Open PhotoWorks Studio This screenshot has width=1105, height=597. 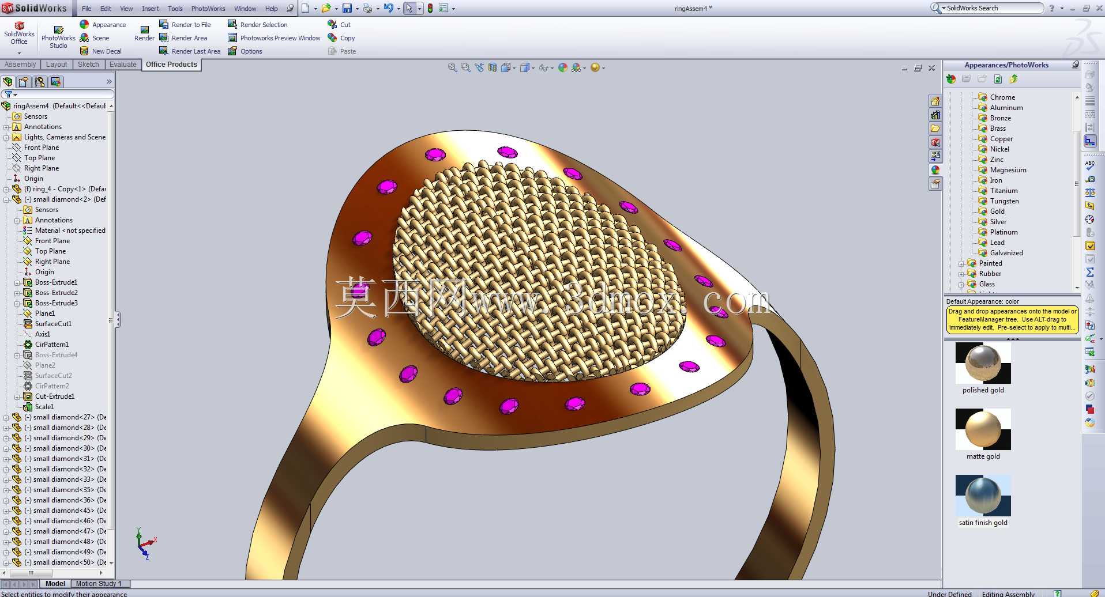(58, 37)
